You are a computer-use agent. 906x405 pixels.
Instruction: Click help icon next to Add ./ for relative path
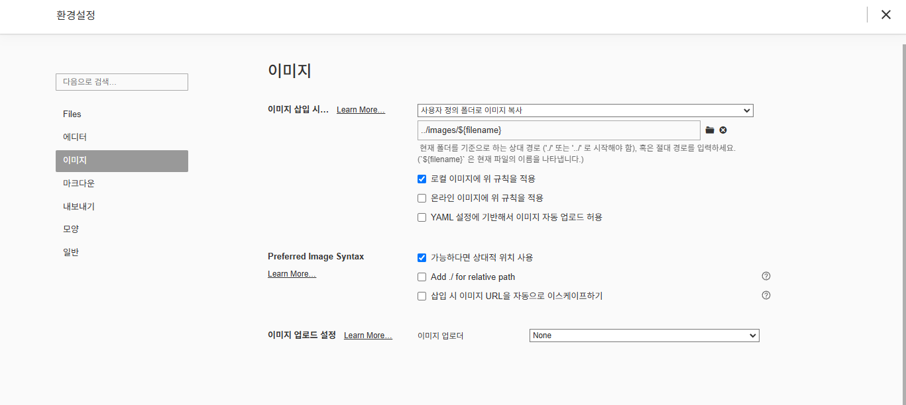pos(766,276)
